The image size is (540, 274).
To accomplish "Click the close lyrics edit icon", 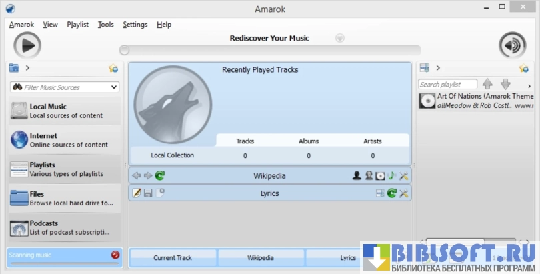I will tap(160, 193).
